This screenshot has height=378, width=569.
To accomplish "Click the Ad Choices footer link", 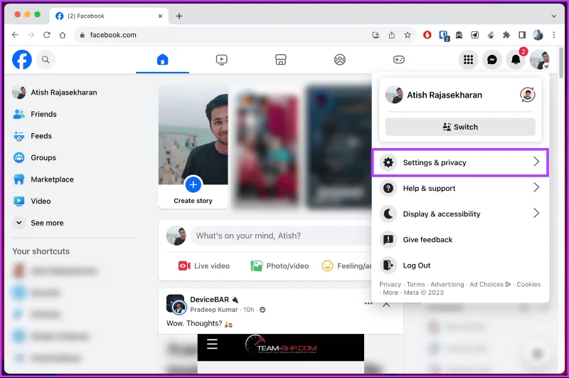I will (x=490, y=284).
